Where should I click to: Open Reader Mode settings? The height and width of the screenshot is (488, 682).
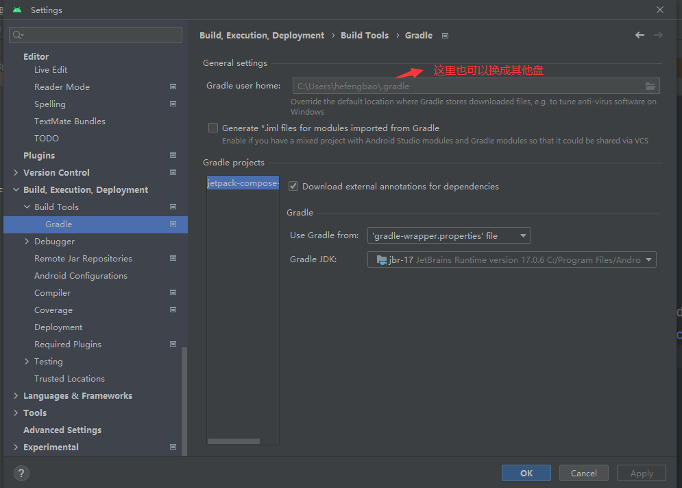coord(62,86)
